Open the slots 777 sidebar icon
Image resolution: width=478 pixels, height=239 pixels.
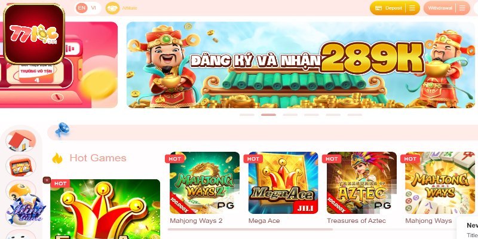[x=20, y=166]
